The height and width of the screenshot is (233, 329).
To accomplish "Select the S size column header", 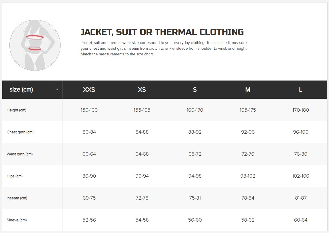I will (195, 90).
